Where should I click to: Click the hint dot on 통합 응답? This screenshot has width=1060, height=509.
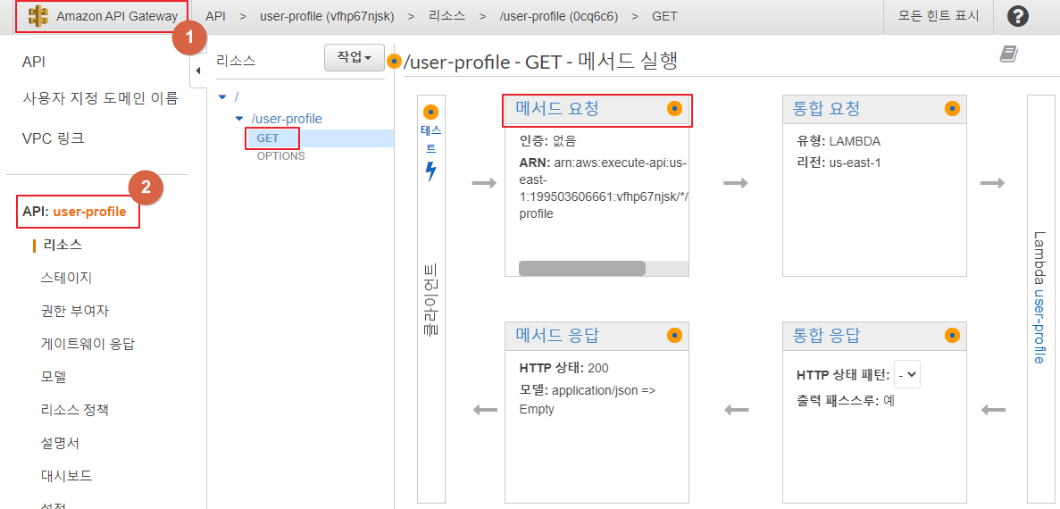(953, 335)
